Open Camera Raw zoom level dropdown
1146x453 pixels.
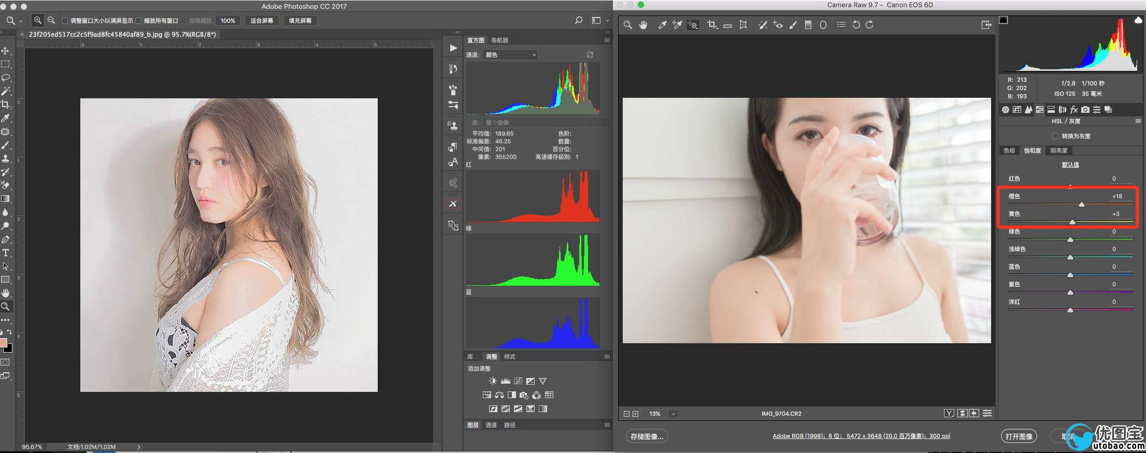point(673,414)
